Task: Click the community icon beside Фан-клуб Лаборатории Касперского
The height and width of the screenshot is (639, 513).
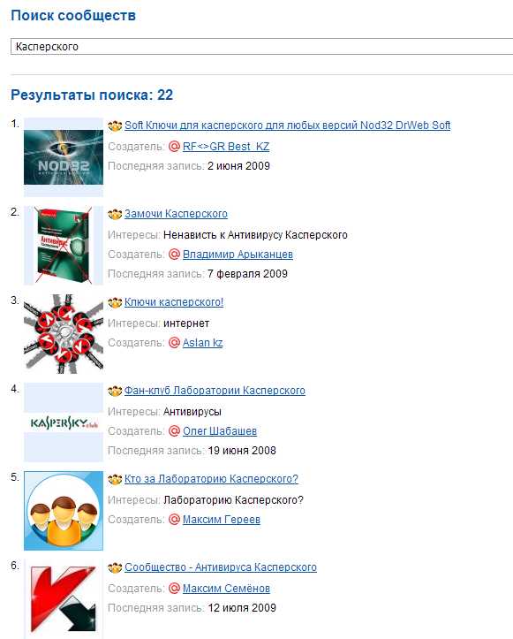Action: (115, 391)
